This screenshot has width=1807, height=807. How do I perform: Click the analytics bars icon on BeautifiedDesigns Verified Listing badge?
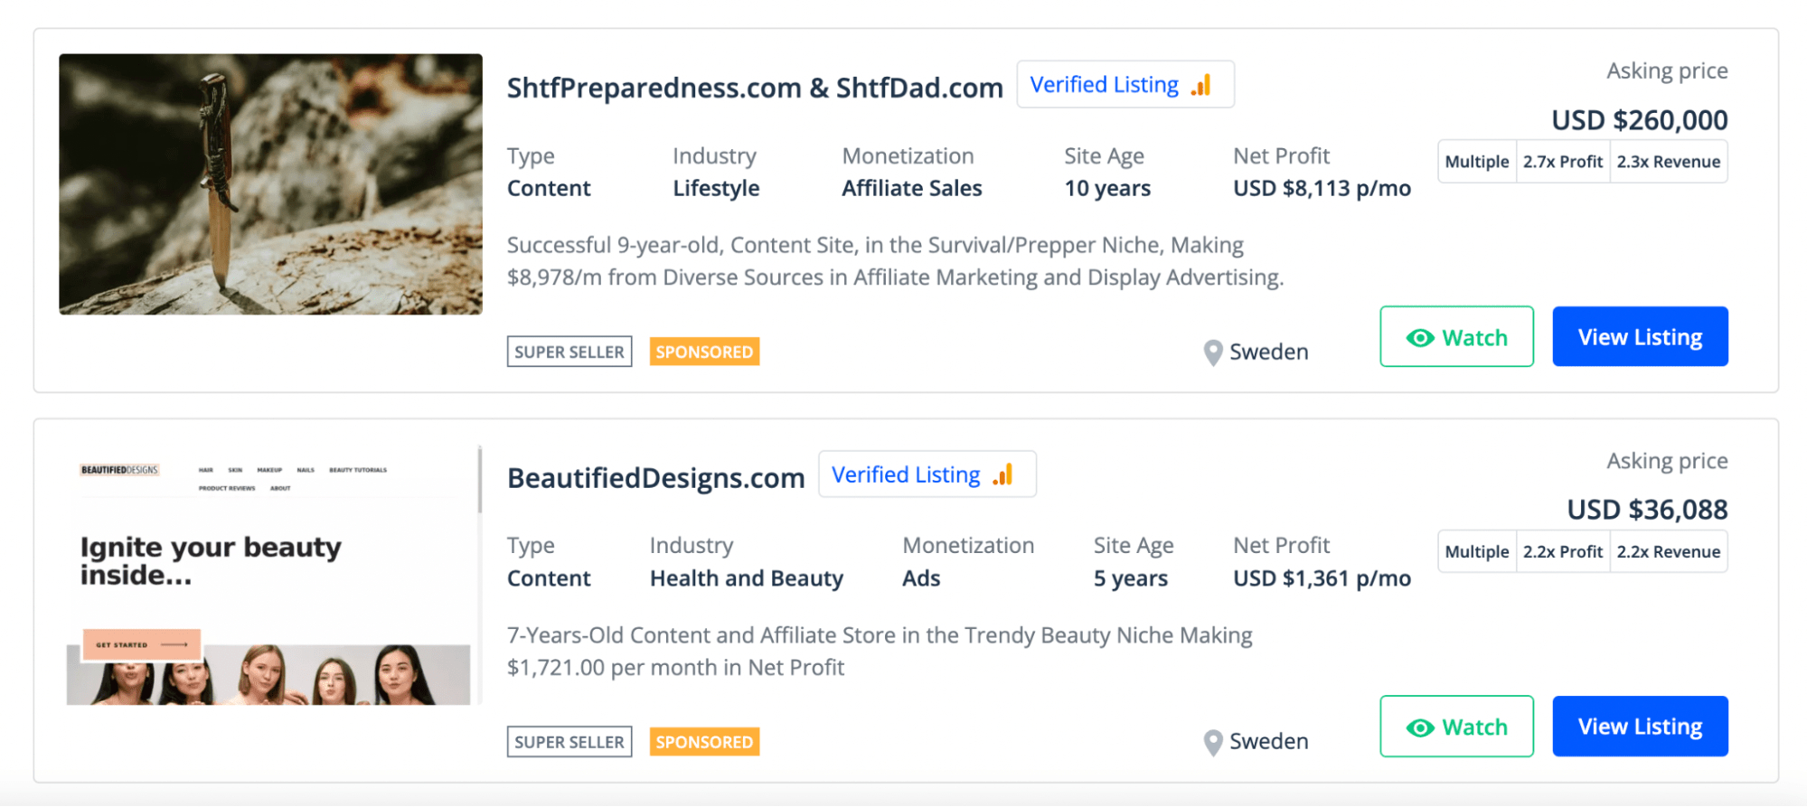click(x=1003, y=474)
